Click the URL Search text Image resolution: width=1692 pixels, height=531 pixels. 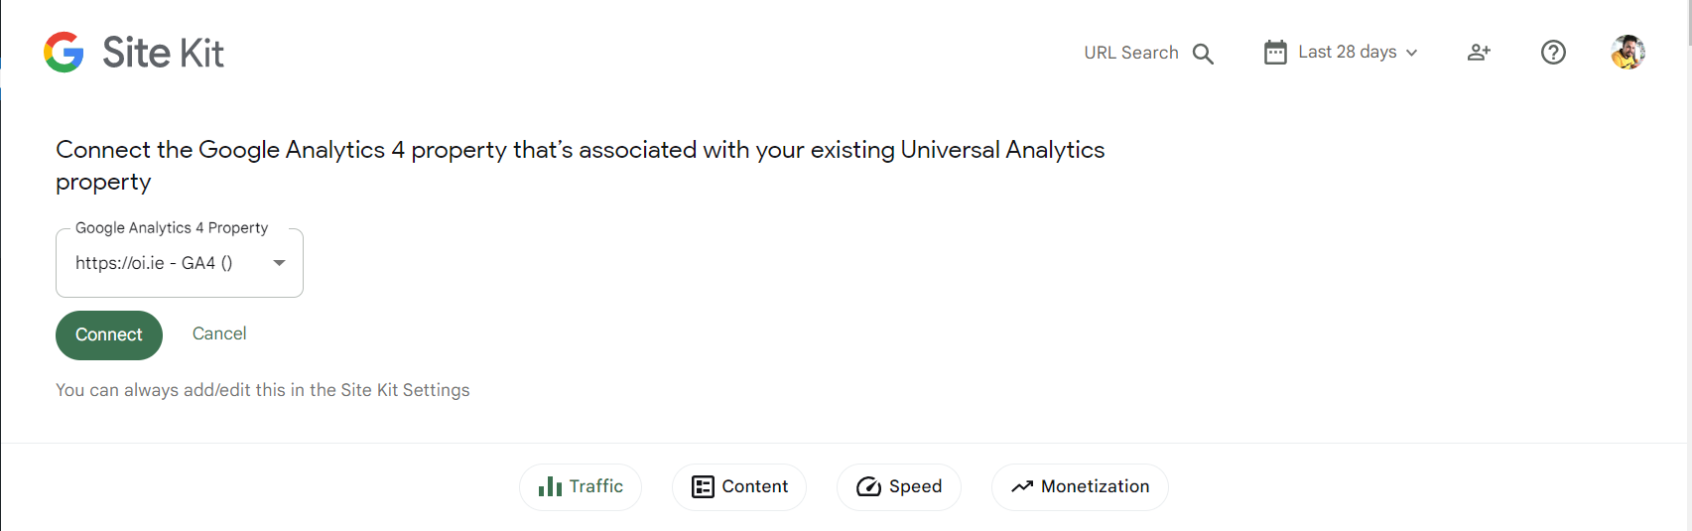(x=1130, y=53)
